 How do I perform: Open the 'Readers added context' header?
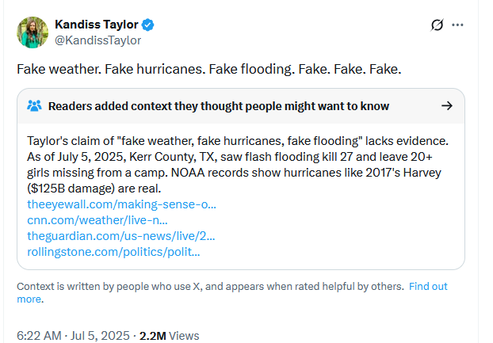[x=218, y=106]
